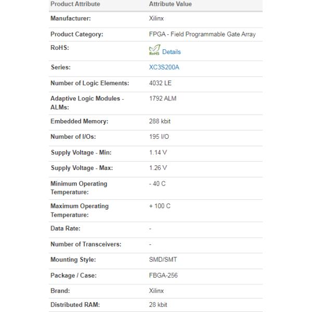Select the '288 kbit' value

click(160, 121)
